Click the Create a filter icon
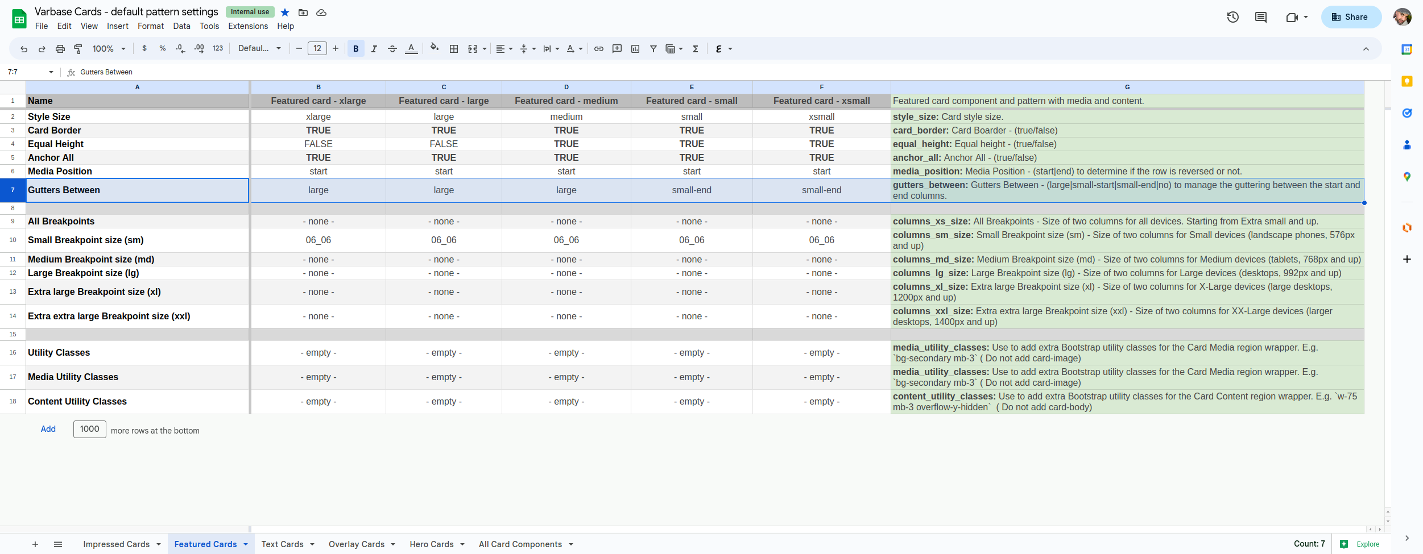 pos(653,49)
